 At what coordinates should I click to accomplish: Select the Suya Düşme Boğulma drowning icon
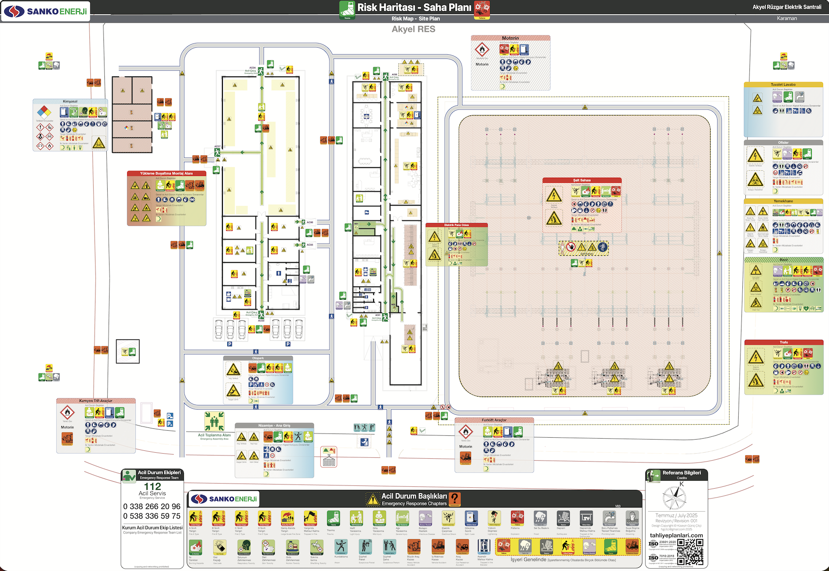pyautogui.click(x=632, y=518)
